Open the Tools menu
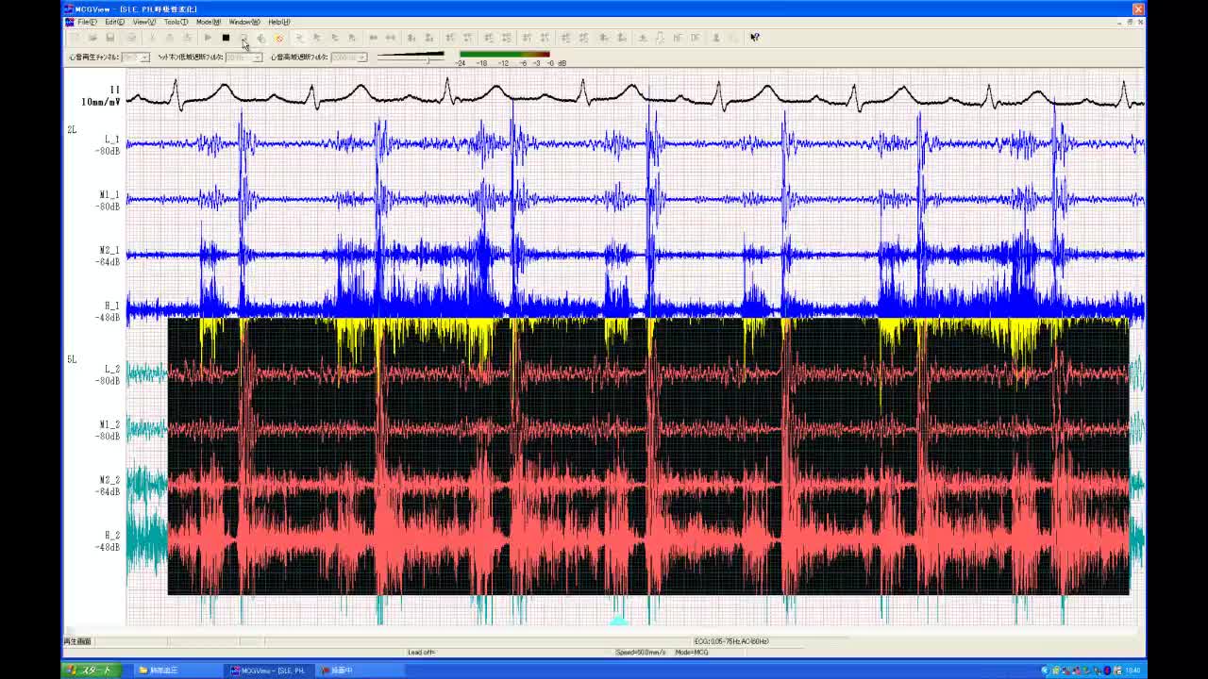 (x=175, y=22)
